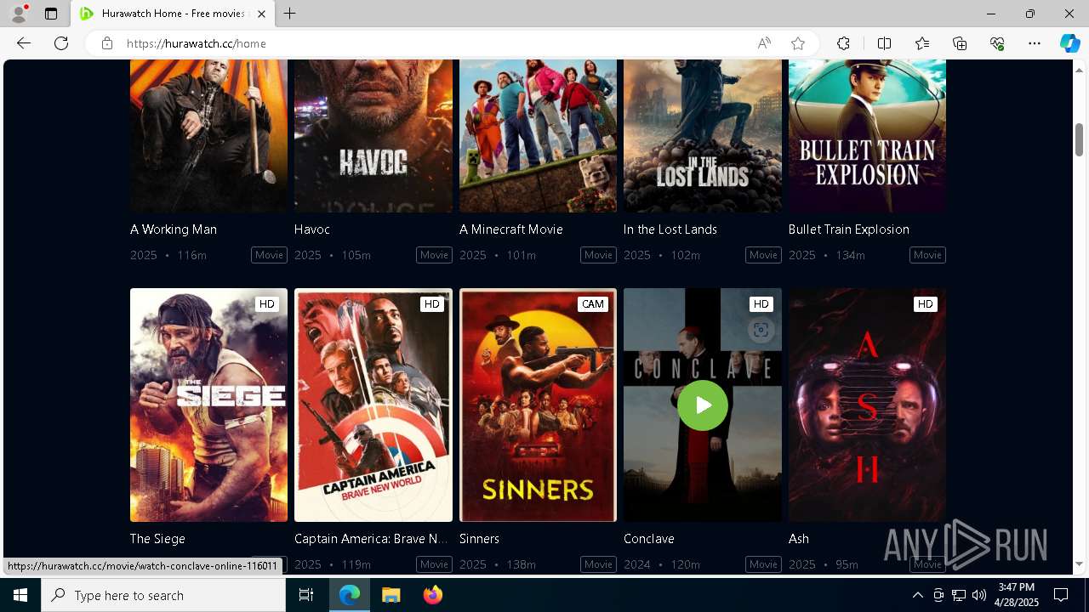Viewport: 1089px width, 612px height.
Task: Open the Havoc title link
Action: pos(312,229)
